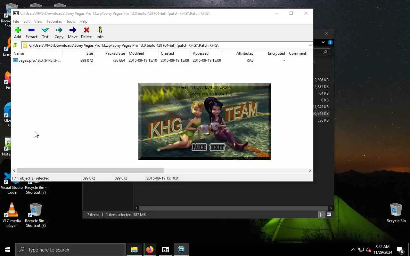
Task: Open the Tools menu
Action: 70,21
